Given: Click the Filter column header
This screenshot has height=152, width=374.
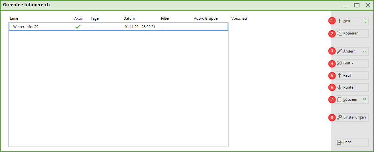Looking at the screenshot, I should pyautogui.click(x=165, y=18).
